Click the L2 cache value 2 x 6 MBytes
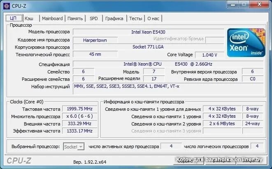This screenshot has height=169, width=272. 222,123
